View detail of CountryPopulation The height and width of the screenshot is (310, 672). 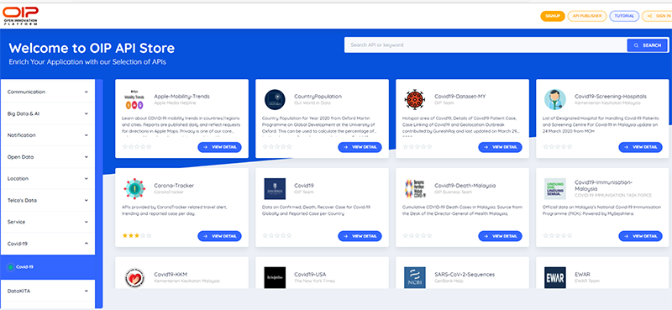pyautogui.click(x=360, y=147)
